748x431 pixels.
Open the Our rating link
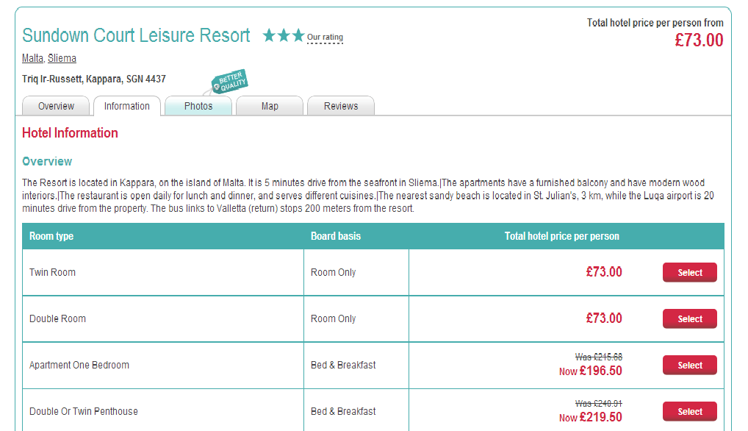point(325,38)
